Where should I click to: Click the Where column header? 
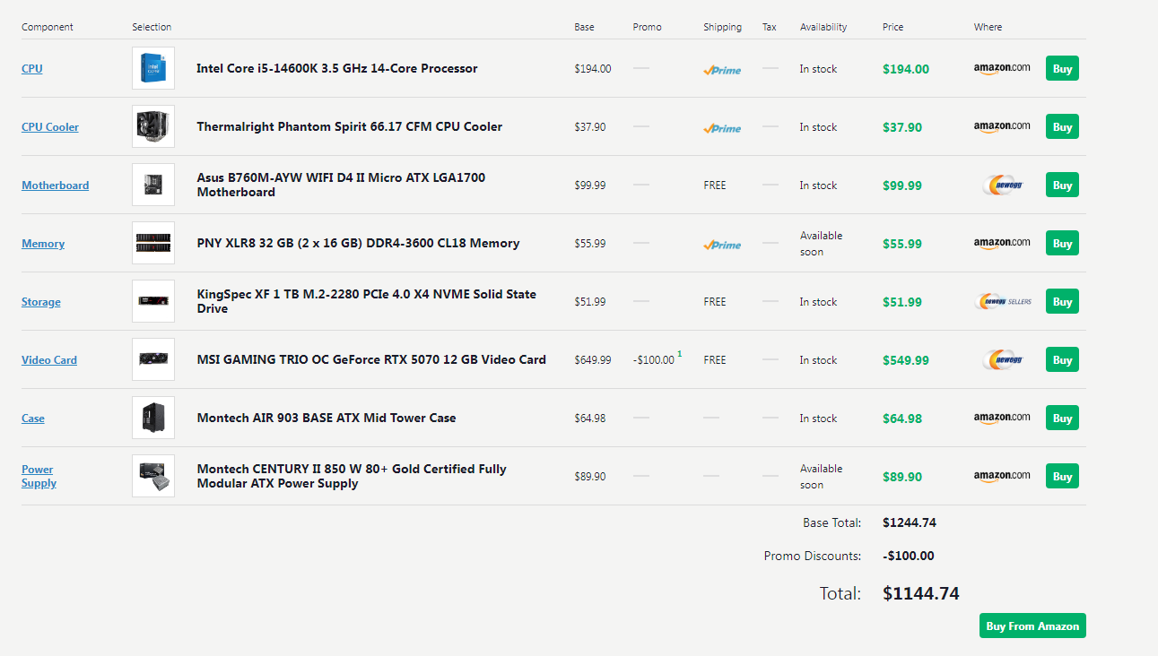[988, 27]
